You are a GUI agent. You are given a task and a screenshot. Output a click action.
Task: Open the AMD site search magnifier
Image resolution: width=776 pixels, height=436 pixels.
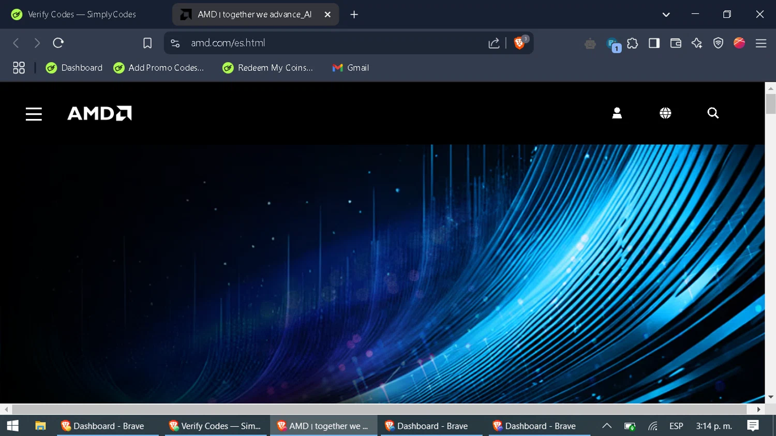[x=713, y=113]
